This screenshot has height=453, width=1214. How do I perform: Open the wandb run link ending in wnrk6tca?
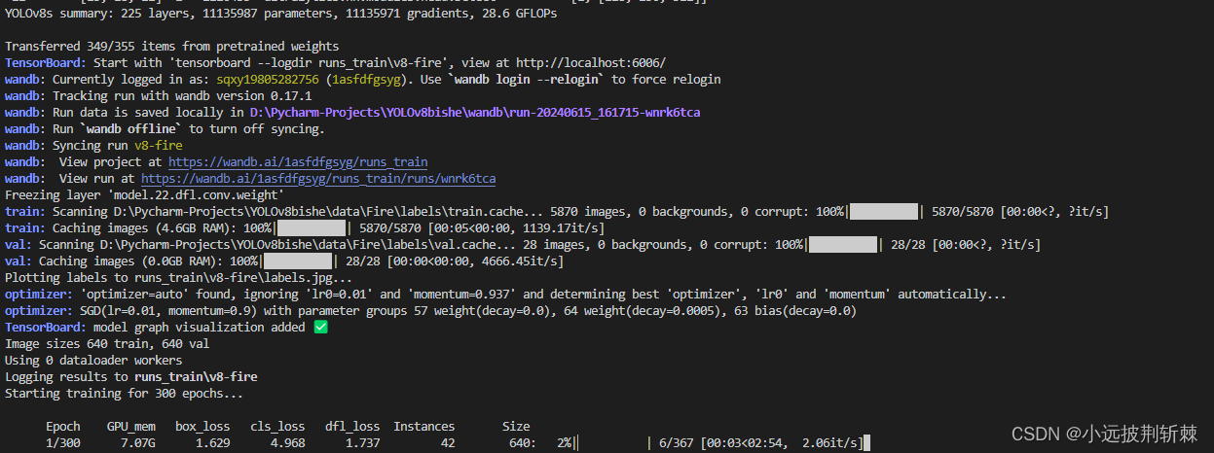pos(318,179)
